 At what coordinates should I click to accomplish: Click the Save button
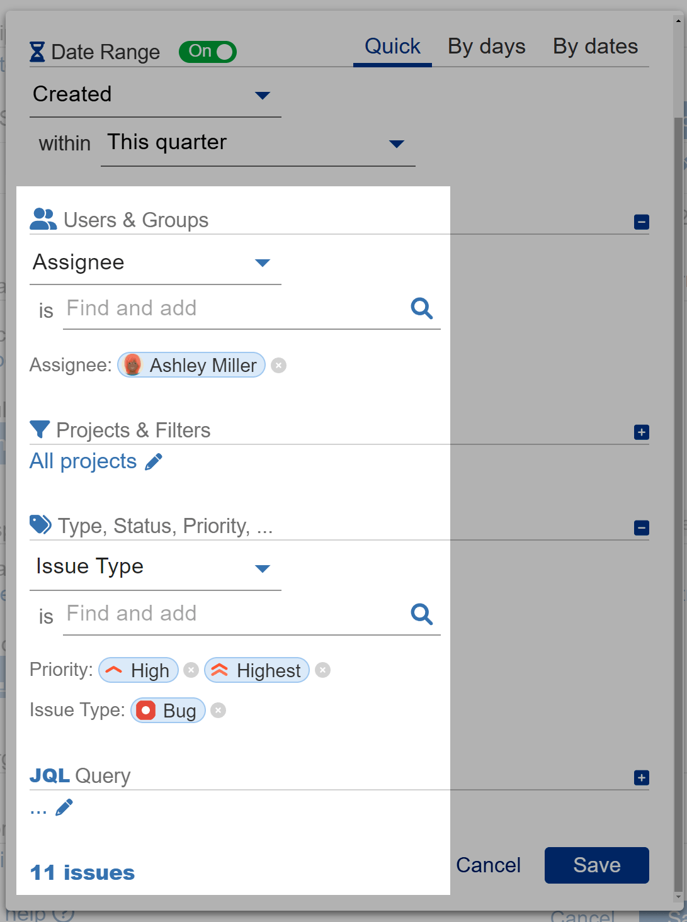(596, 865)
